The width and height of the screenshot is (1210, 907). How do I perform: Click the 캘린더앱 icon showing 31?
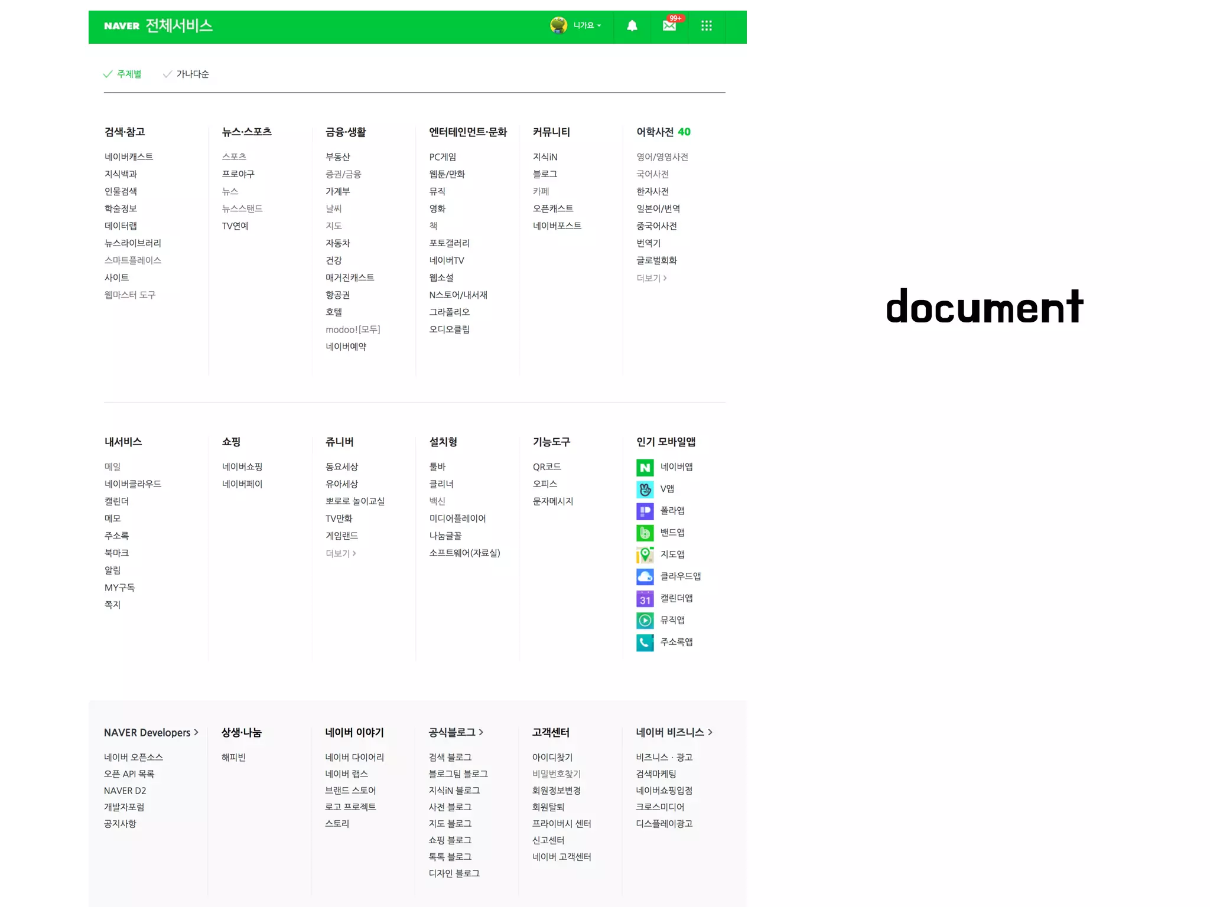645,599
